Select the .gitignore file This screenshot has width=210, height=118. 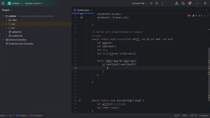[15, 32]
